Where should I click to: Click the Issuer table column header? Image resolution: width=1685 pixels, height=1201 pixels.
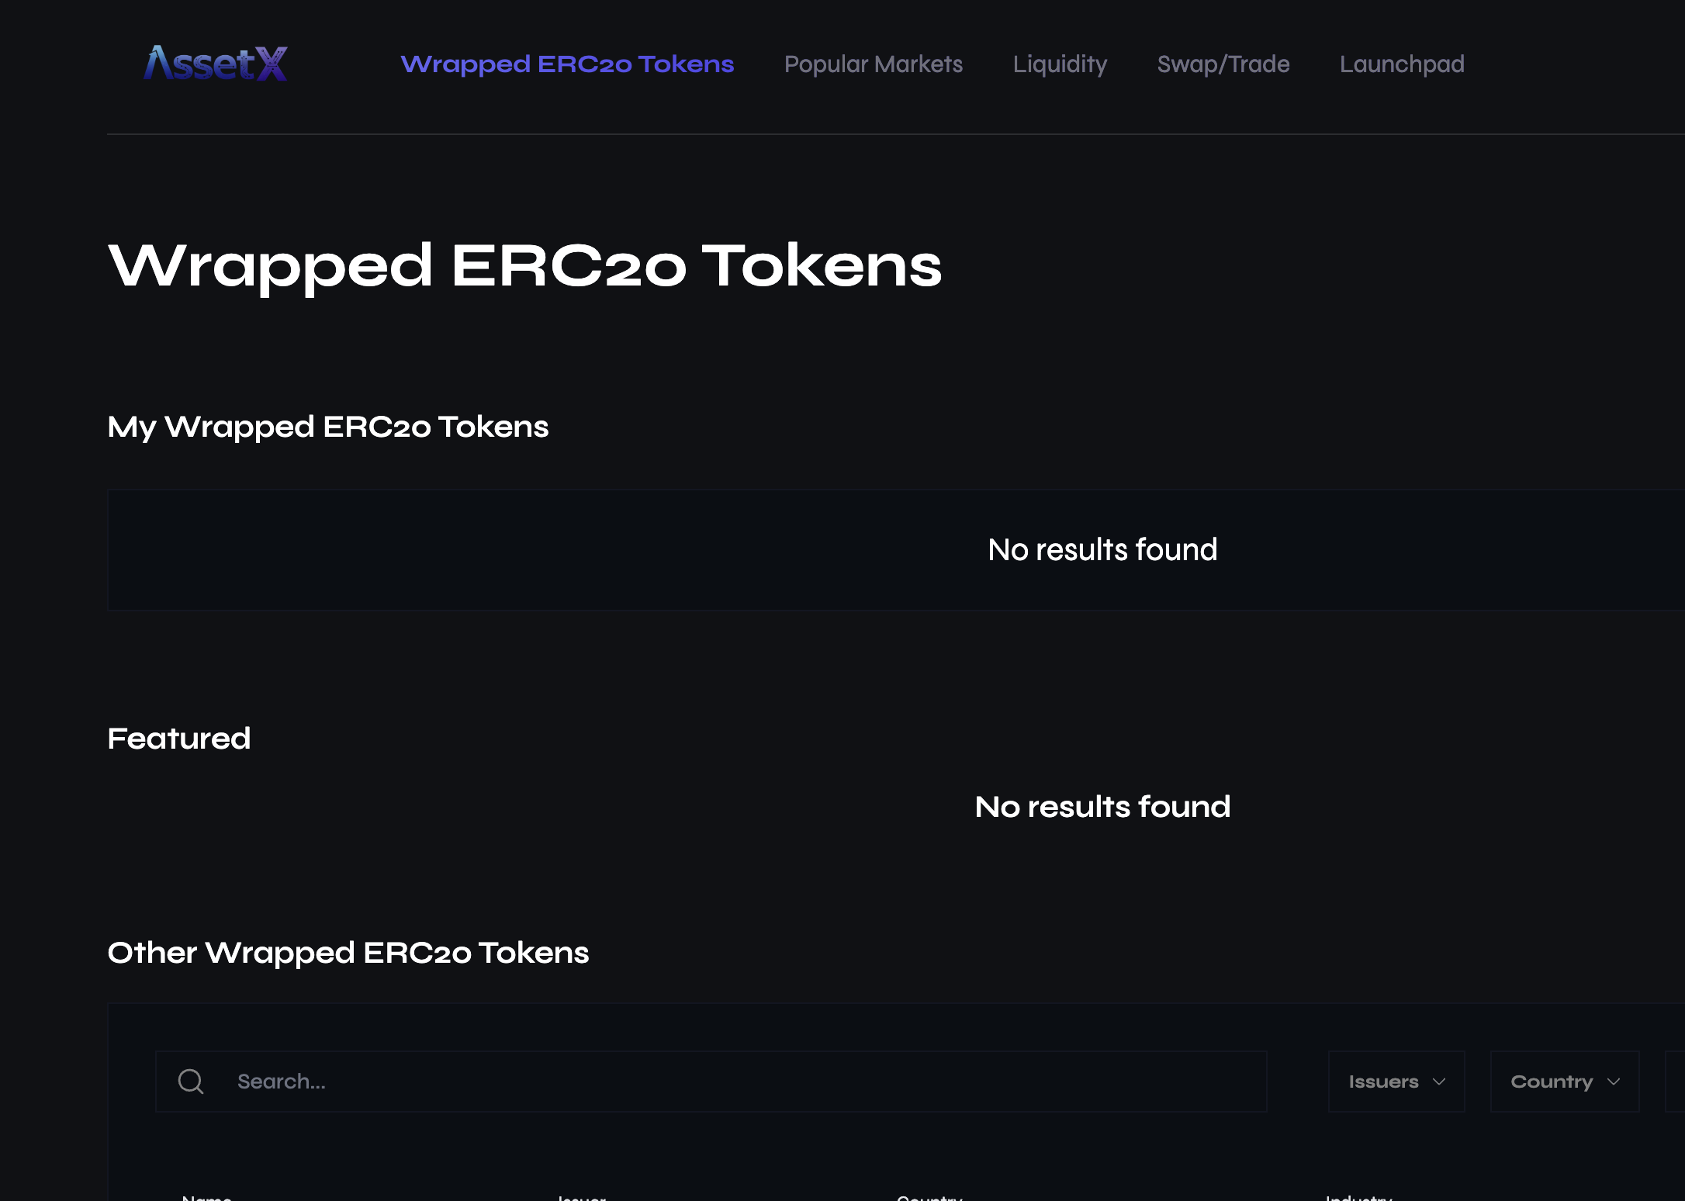point(582,1198)
